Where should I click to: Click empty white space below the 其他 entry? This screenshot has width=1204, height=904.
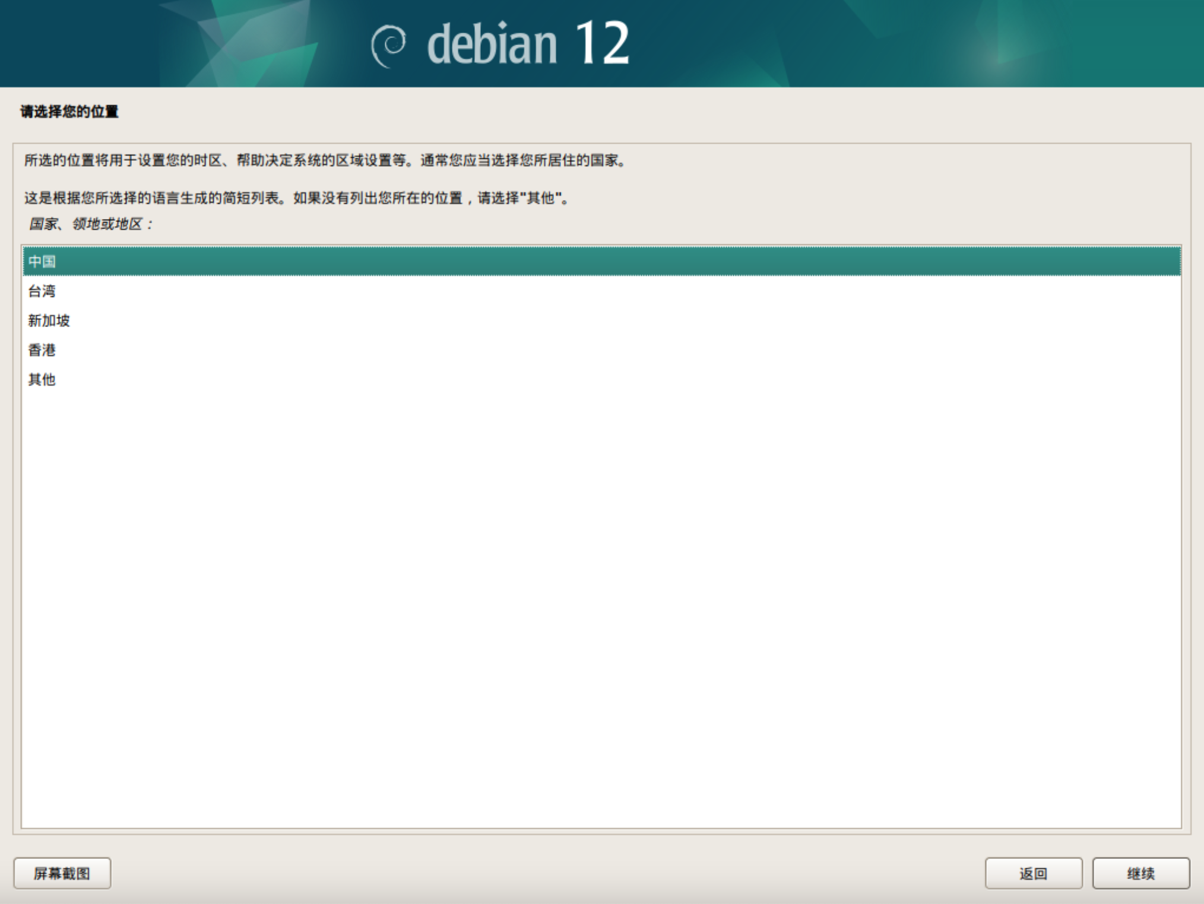594,594
